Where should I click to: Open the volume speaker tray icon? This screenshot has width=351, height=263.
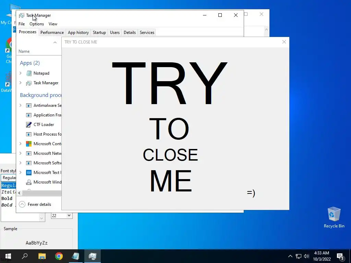tap(306, 256)
